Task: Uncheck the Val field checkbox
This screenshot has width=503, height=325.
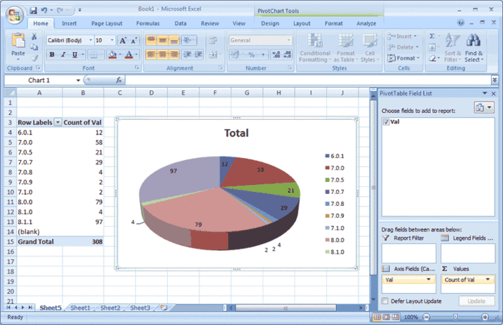Action: (x=386, y=122)
